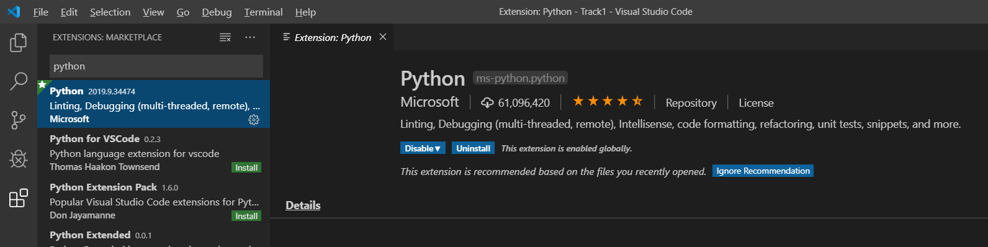Click the Microsoft publisher link
This screenshot has height=247, width=988.
(x=429, y=102)
